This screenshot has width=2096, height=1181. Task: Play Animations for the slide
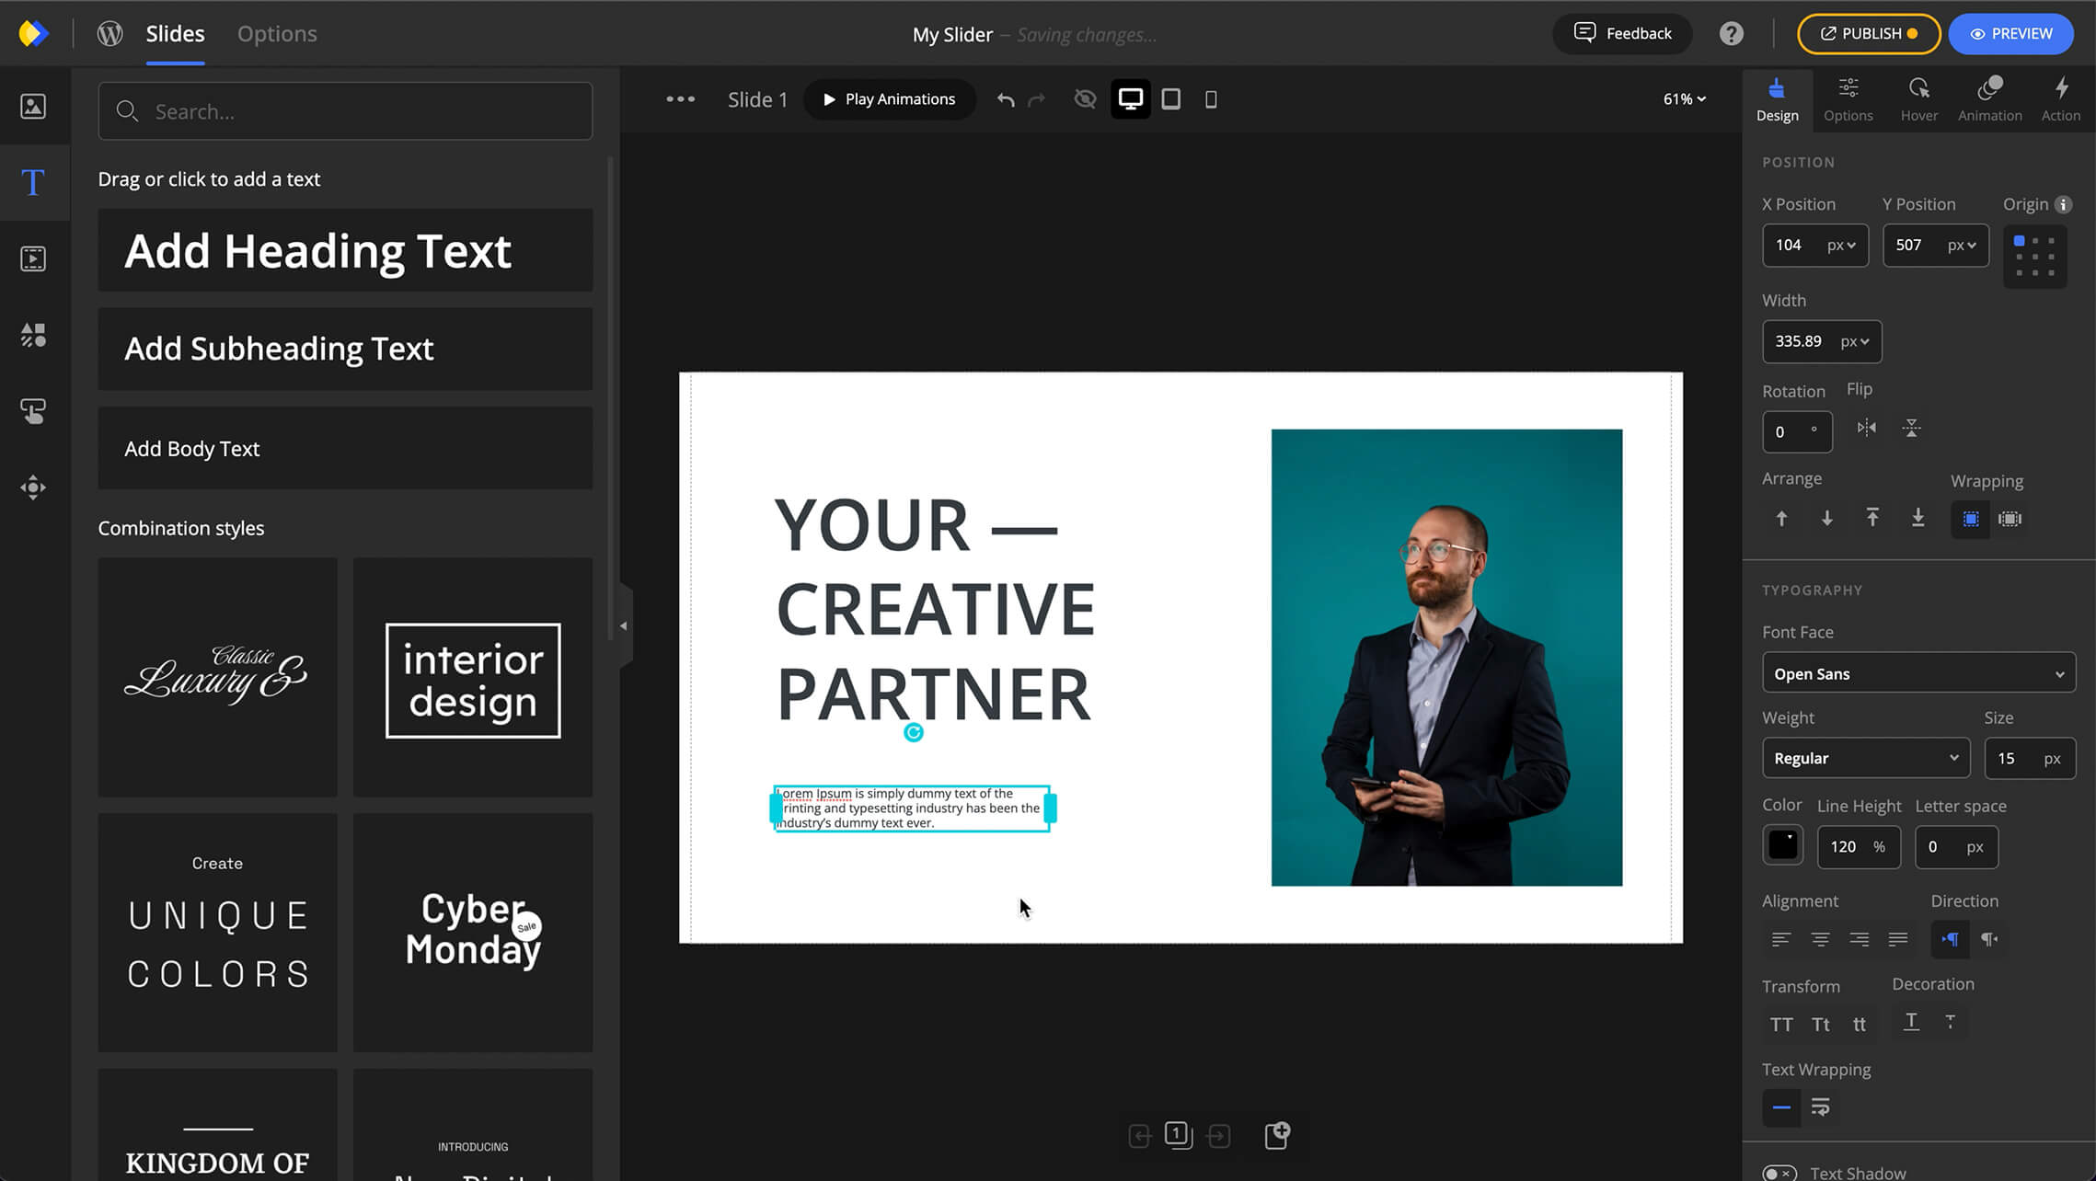coord(889,99)
